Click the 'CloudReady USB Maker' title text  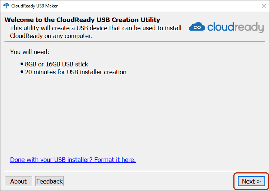(34, 6)
